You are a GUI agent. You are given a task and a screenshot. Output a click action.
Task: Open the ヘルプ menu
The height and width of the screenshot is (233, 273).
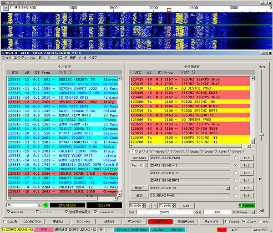point(93,57)
